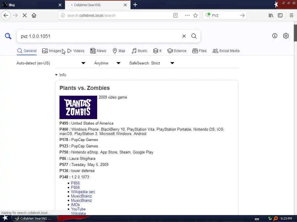The height and width of the screenshot is (222, 297).
Task: Toggle reader view icon
Action: click(175, 16)
